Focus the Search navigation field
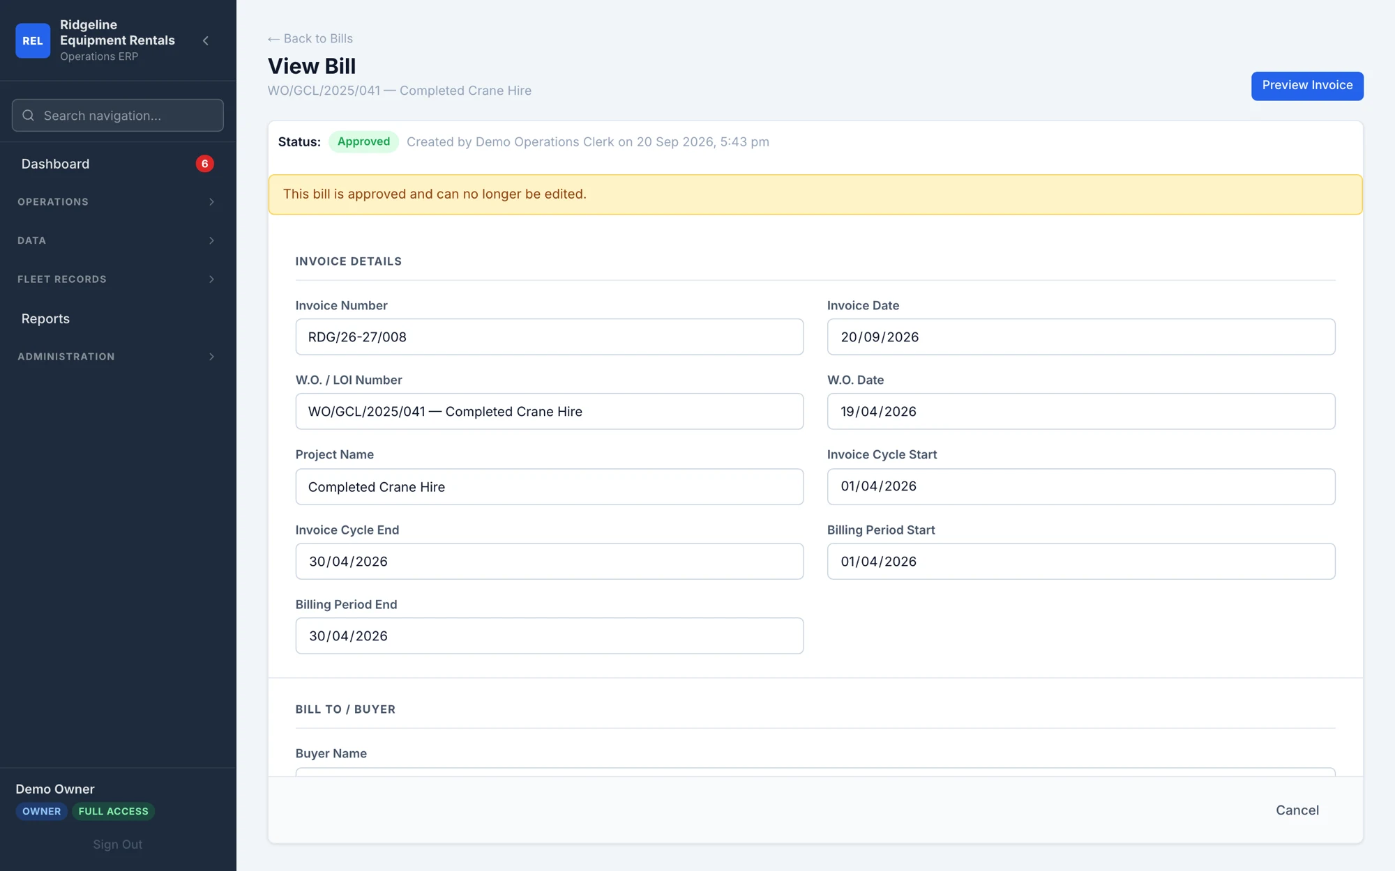Image resolution: width=1395 pixels, height=871 pixels. (x=117, y=116)
